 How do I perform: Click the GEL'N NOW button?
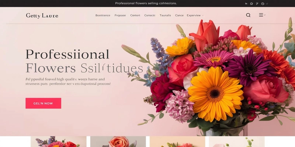pos(43,103)
